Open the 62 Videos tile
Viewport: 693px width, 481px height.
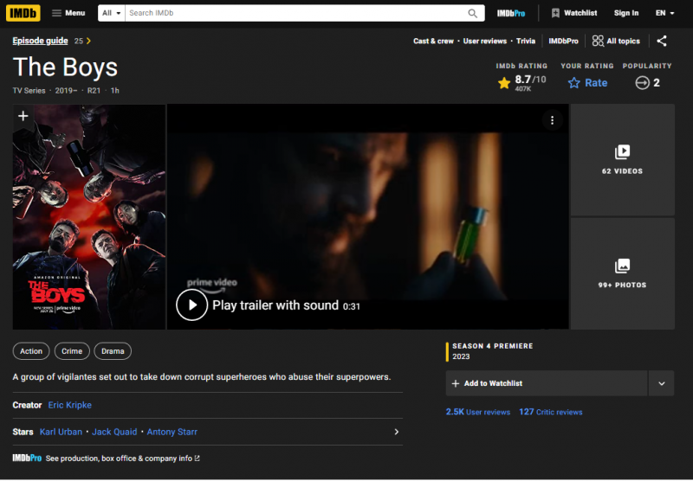[622, 160]
